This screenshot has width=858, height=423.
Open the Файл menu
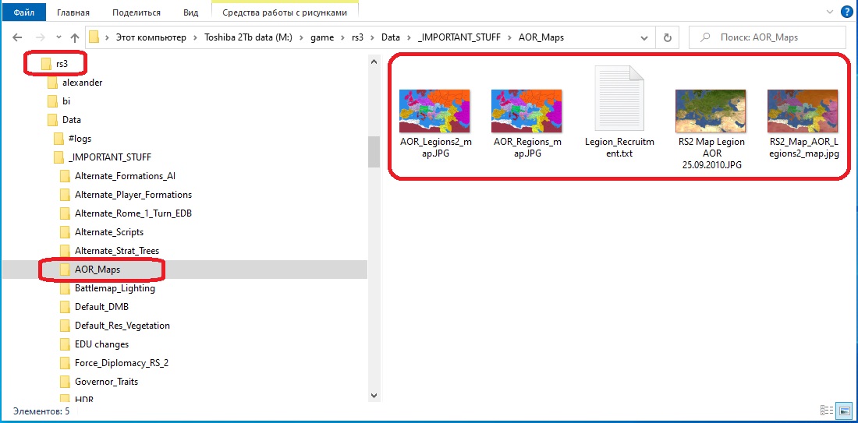tap(25, 12)
